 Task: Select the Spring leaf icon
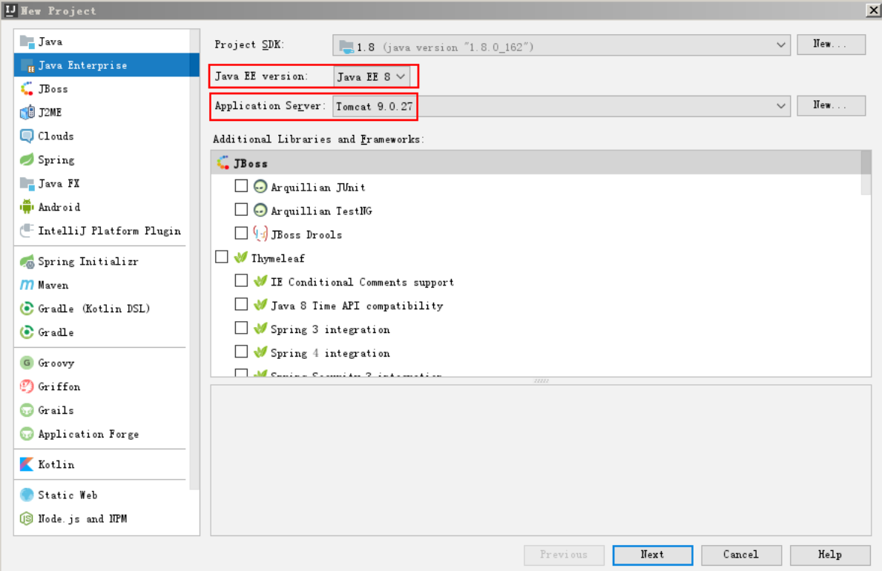coord(27,159)
